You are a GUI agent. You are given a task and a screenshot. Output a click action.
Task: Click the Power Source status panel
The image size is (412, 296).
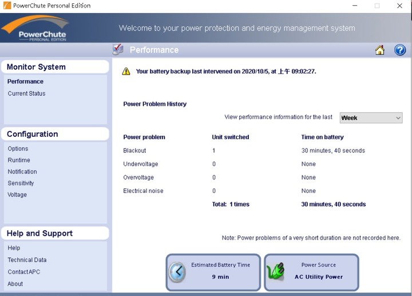(312, 273)
